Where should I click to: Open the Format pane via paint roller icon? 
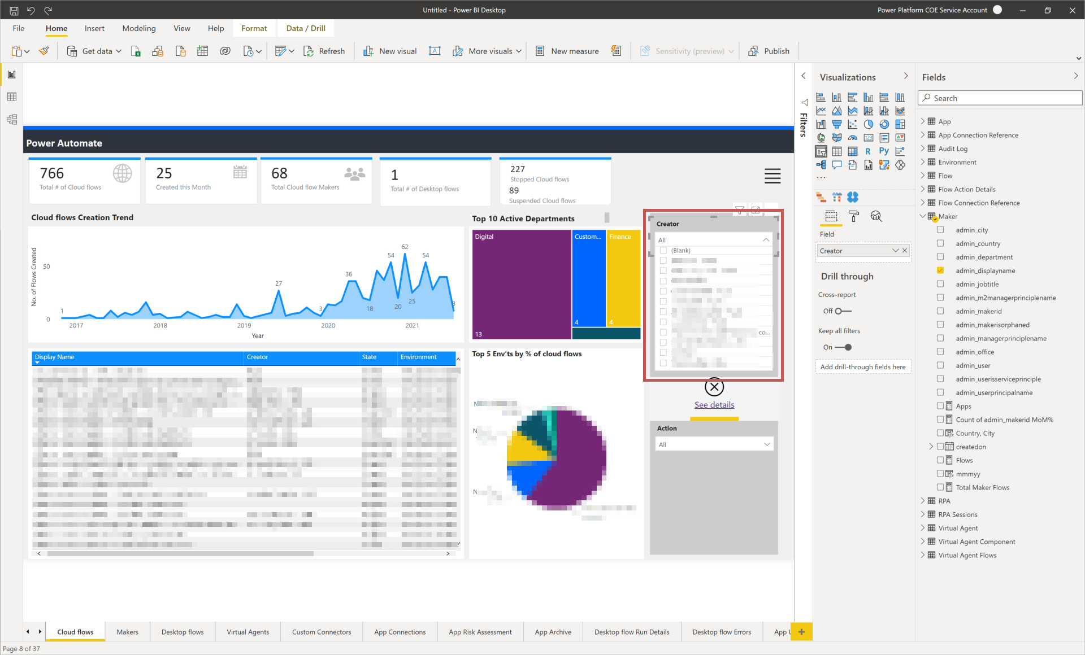click(x=854, y=217)
